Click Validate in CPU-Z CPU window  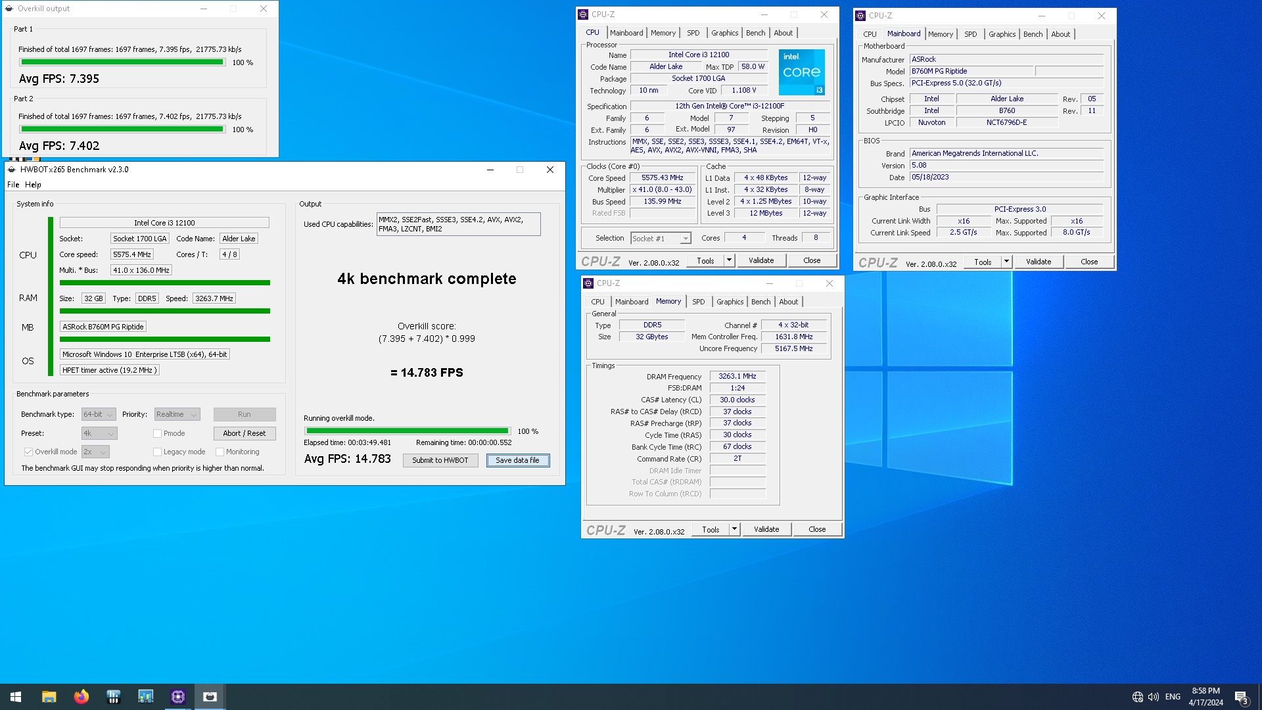tap(761, 260)
